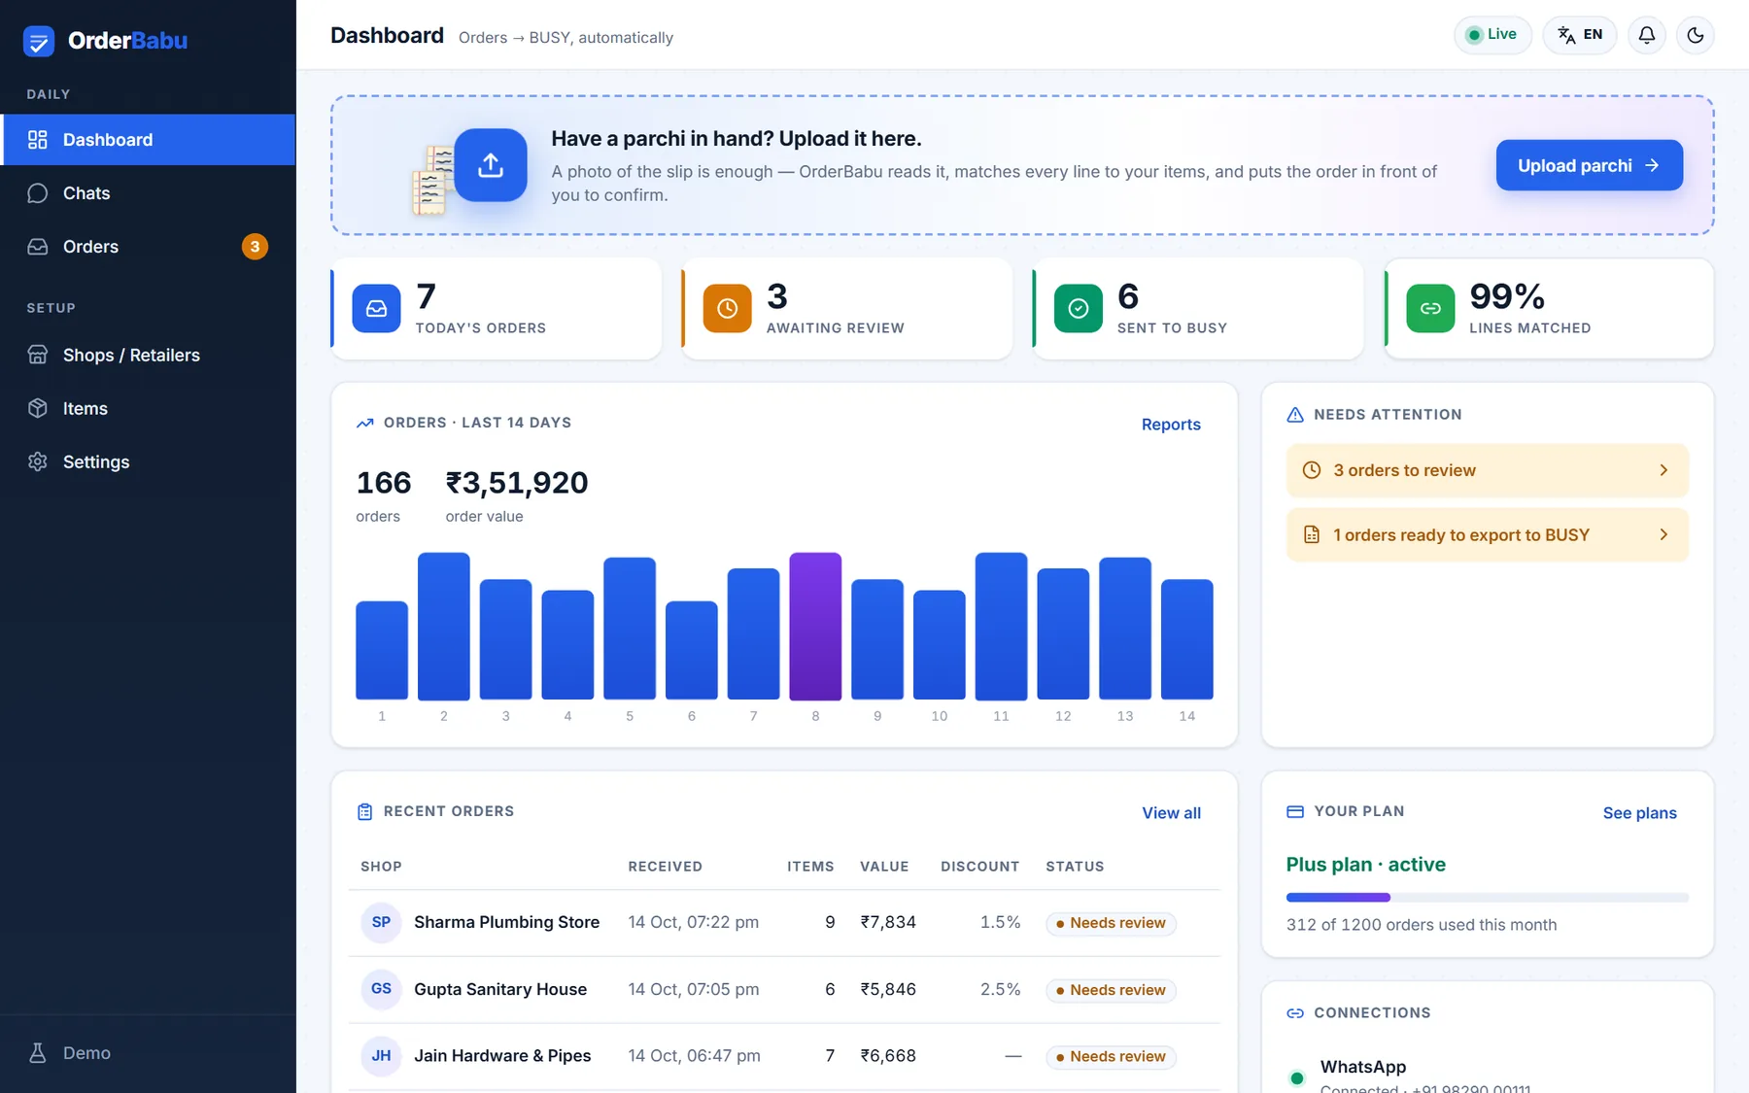Screen dimensions: 1749x1093
Task: Click the chart bar for day 2
Action: click(x=444, y=627)
